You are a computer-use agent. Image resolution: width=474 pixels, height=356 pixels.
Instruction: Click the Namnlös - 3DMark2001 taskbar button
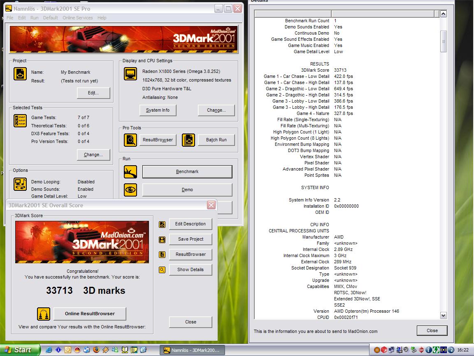[x=192, y=350]
